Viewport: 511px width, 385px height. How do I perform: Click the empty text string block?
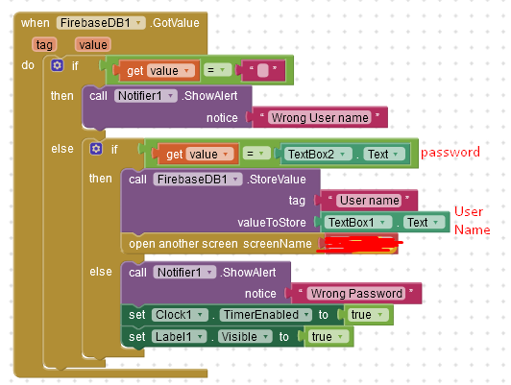262,70
